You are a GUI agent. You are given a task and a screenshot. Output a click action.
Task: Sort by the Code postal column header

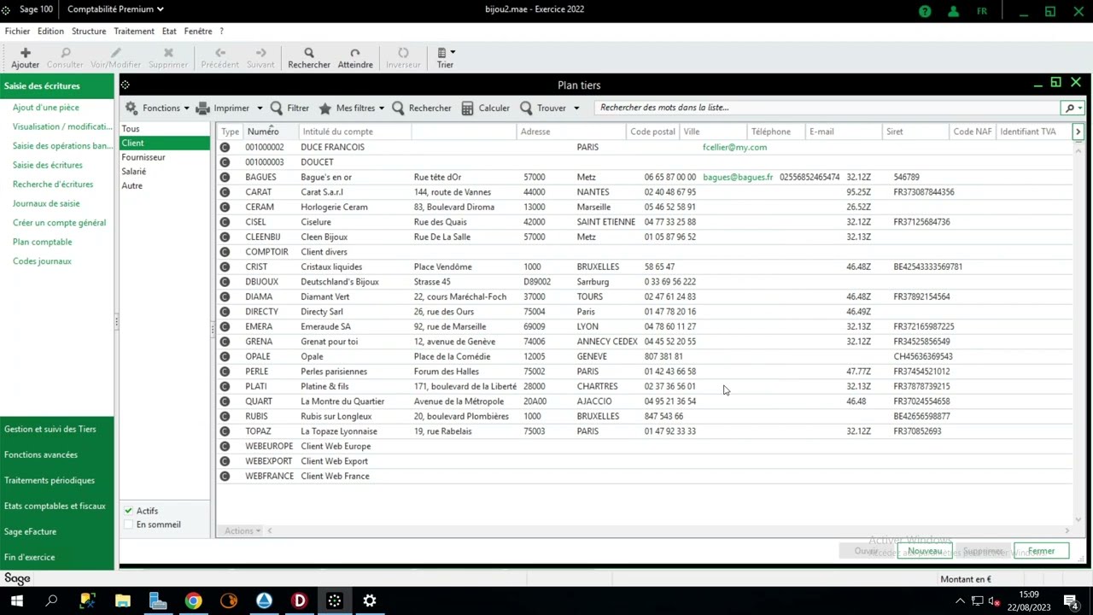653,132
